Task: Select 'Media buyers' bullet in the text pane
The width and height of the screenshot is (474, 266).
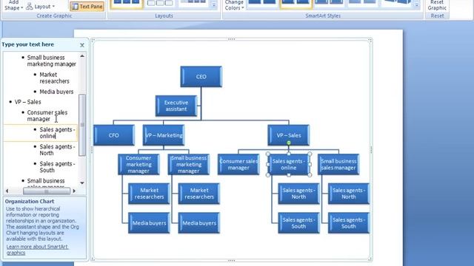Action: coord(56,92)
